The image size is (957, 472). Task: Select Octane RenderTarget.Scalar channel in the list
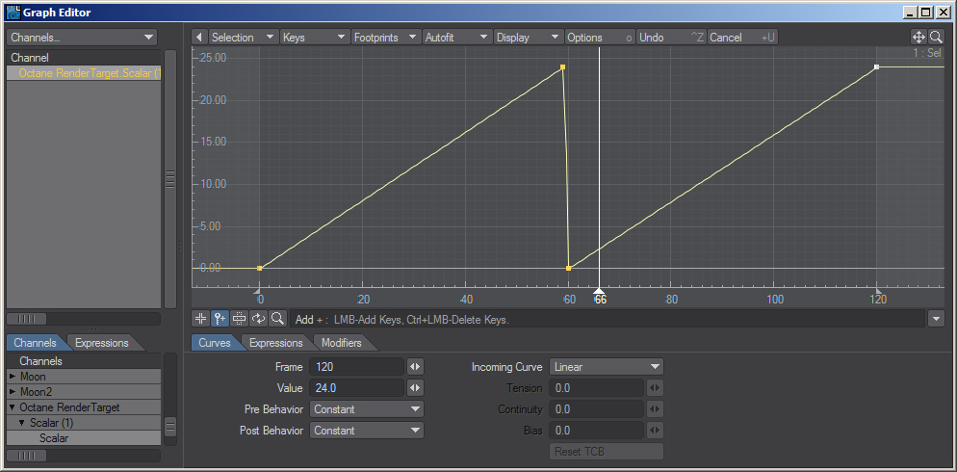pos(84,73)
